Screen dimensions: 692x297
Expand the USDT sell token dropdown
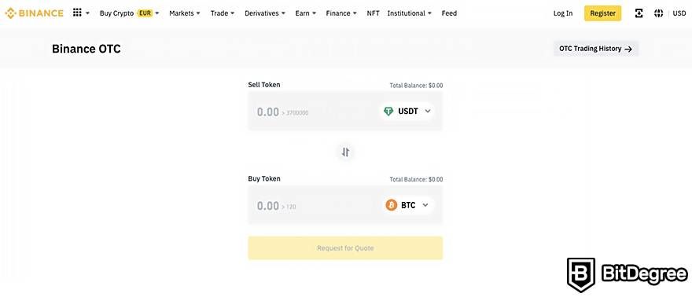(407, 112)
